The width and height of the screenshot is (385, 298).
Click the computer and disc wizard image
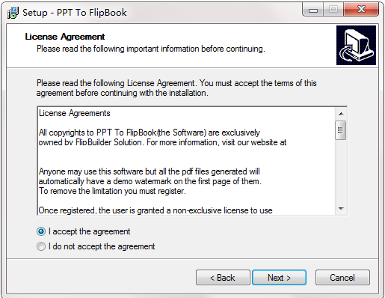click(356, 45)
